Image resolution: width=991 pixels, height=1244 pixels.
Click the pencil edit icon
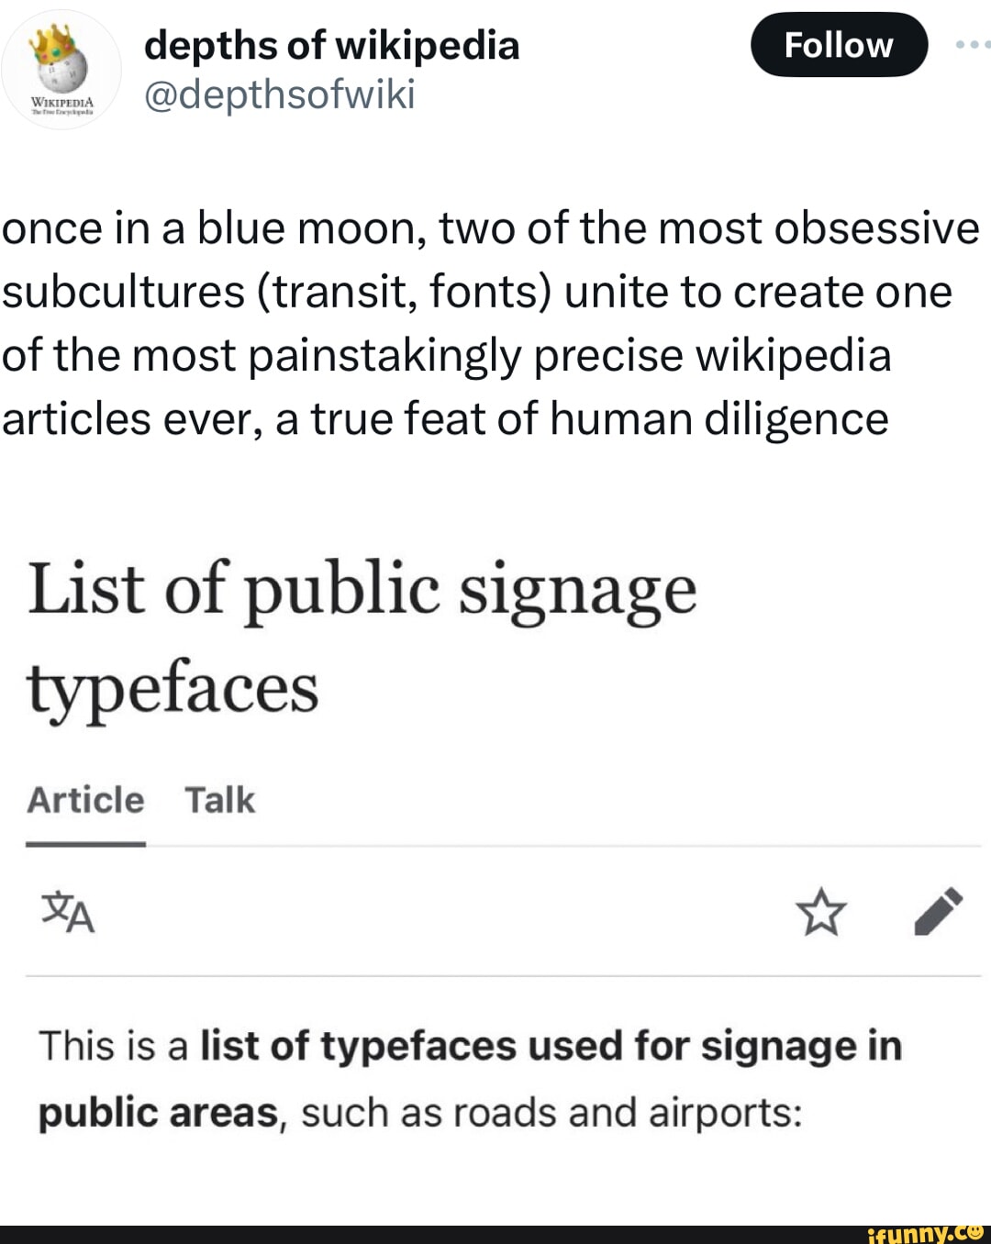tap(939, 912)
